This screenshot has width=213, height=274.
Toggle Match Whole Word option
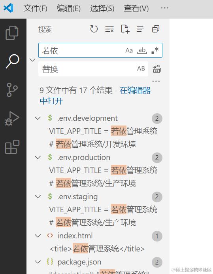click(x=142, y=51)
